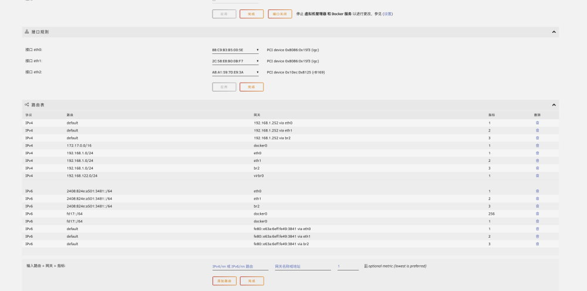Click route cell 192.168.122.0/24
The image size is (587, 291).
click(82, 176)
